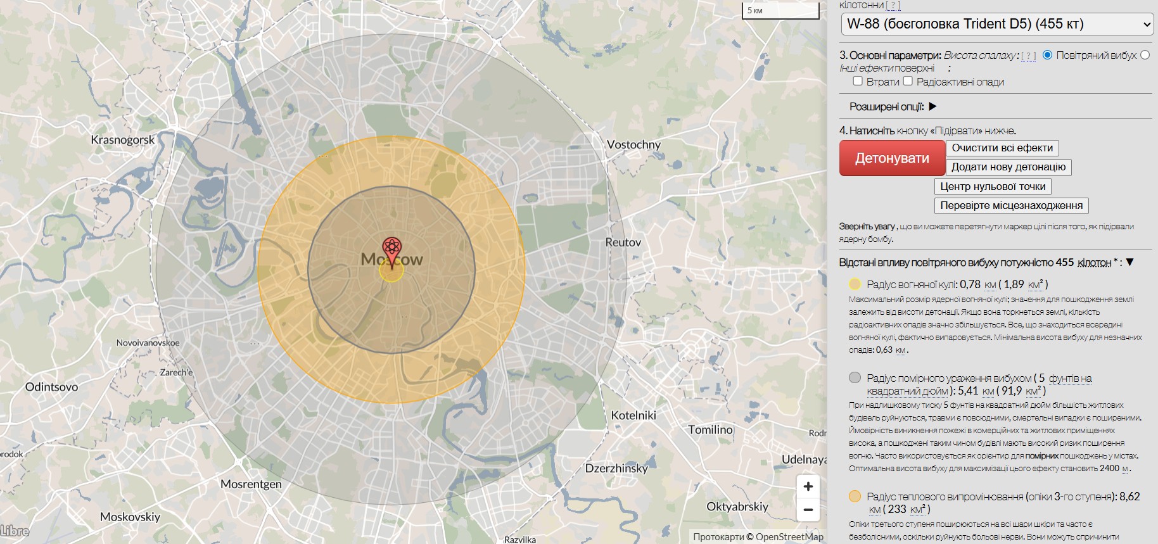Viewport: 1158px width, 544px height.
Task: Select the airburst radio button
Action: click(x=1047, y=55)
